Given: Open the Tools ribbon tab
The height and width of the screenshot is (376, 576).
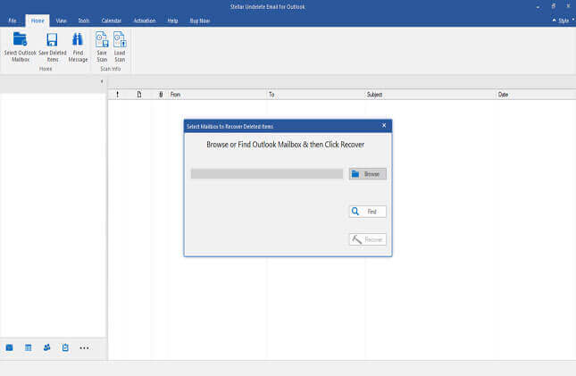Looking at the screenshot, I should click(83, 20).
